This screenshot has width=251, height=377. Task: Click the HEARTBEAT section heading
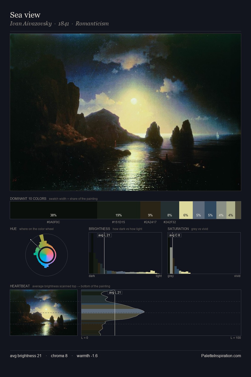coord(20,286)
